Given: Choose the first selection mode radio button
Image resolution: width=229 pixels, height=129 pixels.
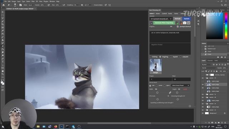Looking at the screenshot, I should [150, 86].
